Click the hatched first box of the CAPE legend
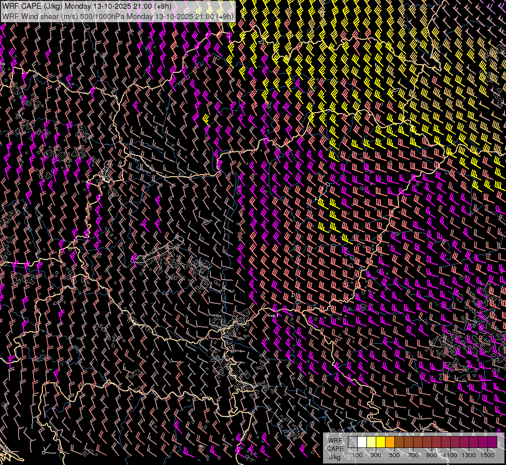This screenshot has width=506, height=465. [x=353, y=442]
